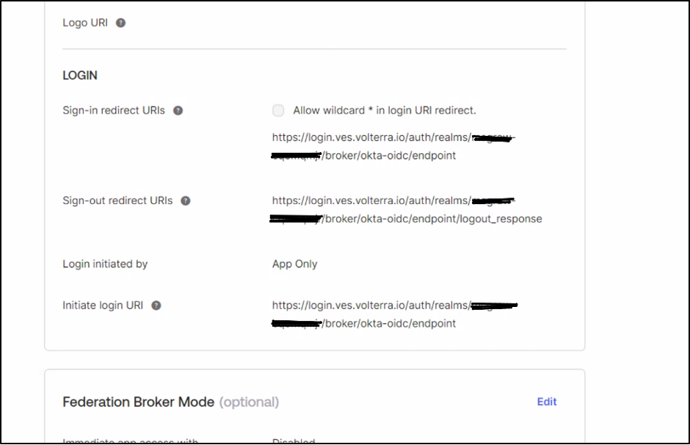Image resolution: width=690 pixels, height=445 pixels.
Task: Uncheck wildcard login URI redirect option
Action: coord(278,109)
